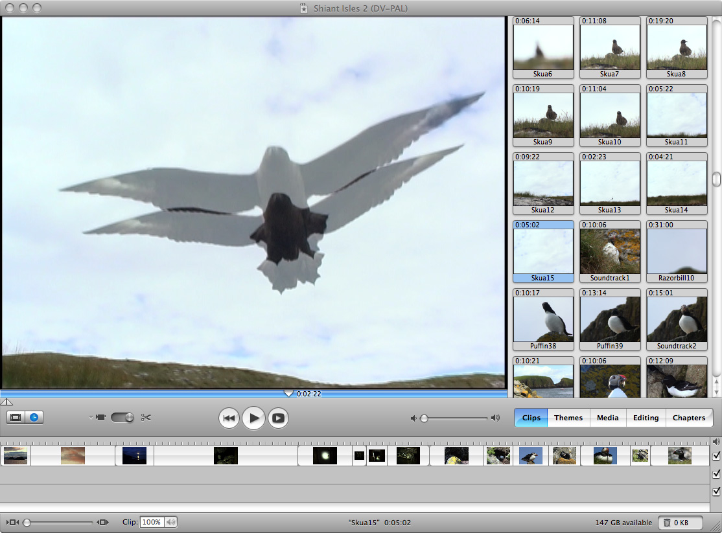This screenshot has height=533, width=722.
Task: Adjust the playback volume slider
Action: tap(425, 418)
